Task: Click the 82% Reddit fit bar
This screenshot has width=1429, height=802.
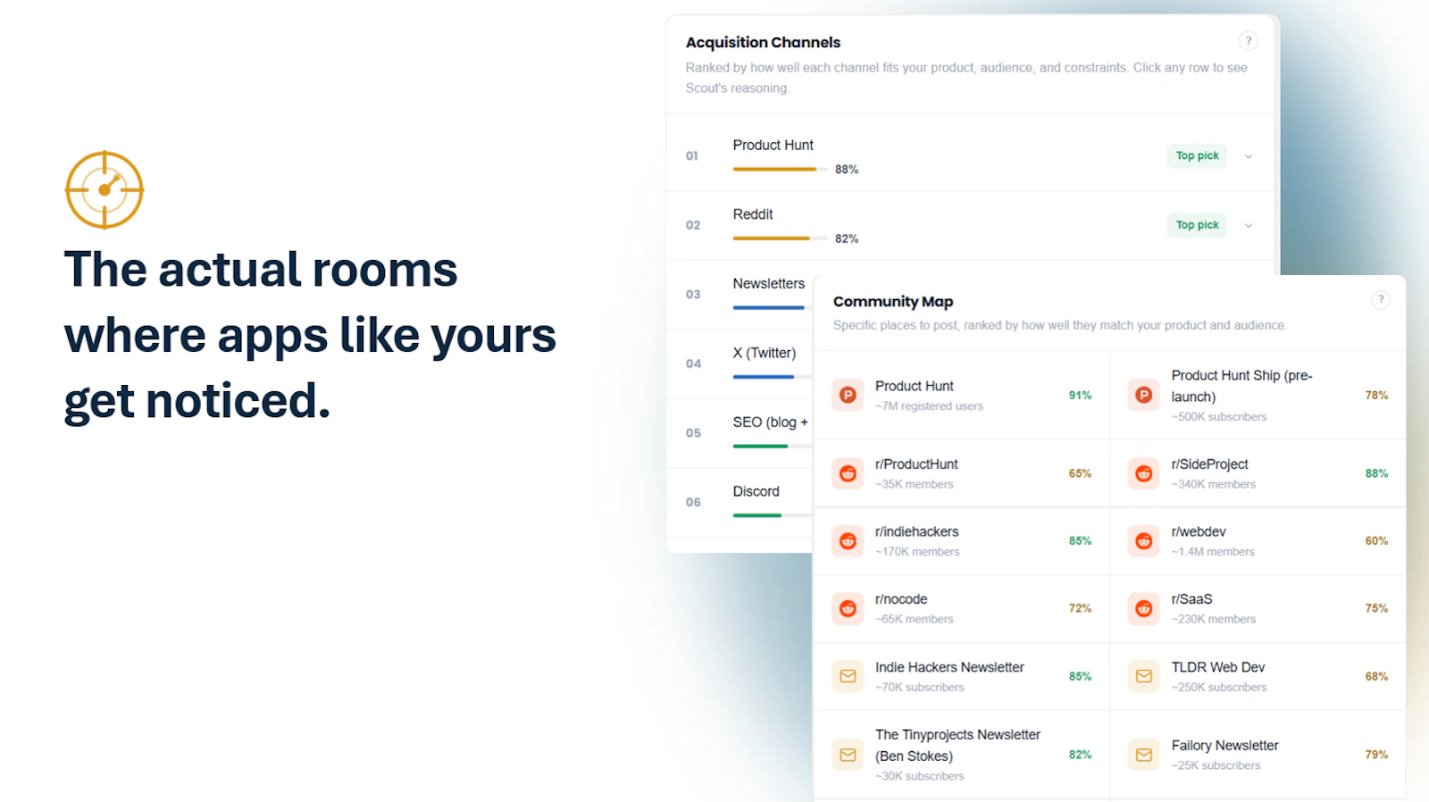Action: point(779,238)
